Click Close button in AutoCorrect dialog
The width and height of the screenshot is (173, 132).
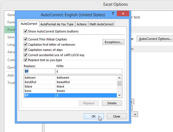[117, 116]
